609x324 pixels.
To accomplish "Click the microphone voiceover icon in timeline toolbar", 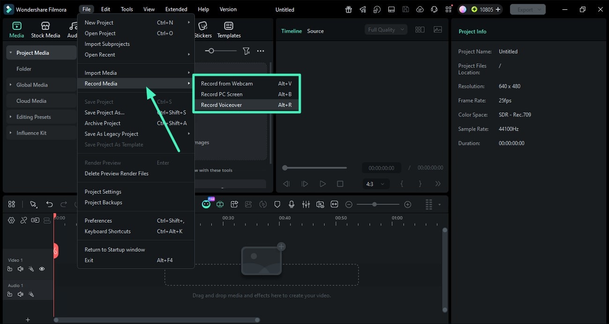I will point(291,204).
